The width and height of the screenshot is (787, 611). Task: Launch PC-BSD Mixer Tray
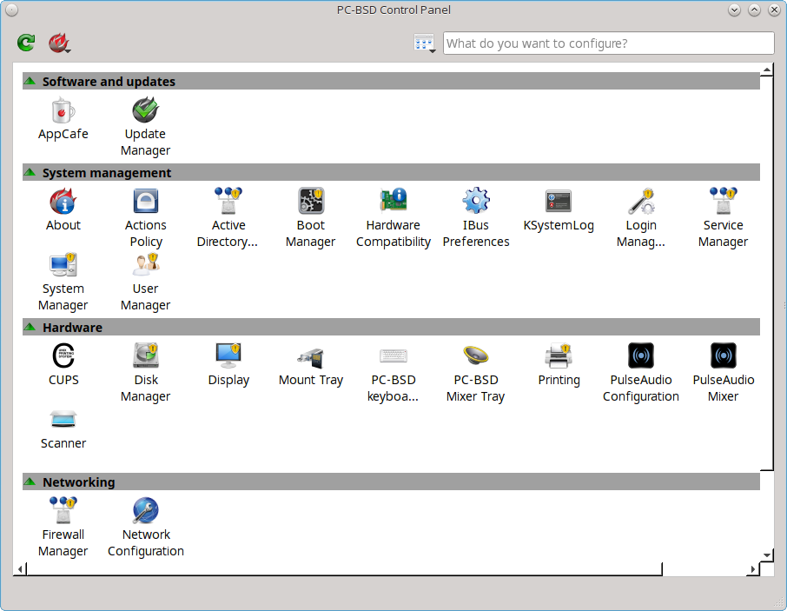[x=476, y=373]
